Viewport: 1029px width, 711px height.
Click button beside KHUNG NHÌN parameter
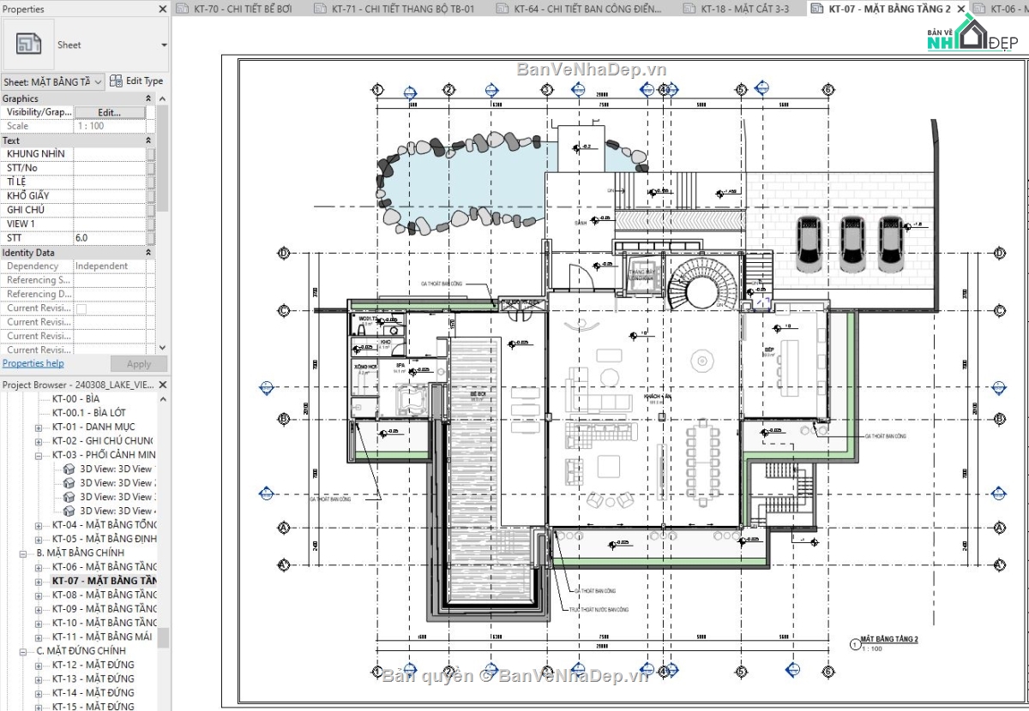(151, 153)
